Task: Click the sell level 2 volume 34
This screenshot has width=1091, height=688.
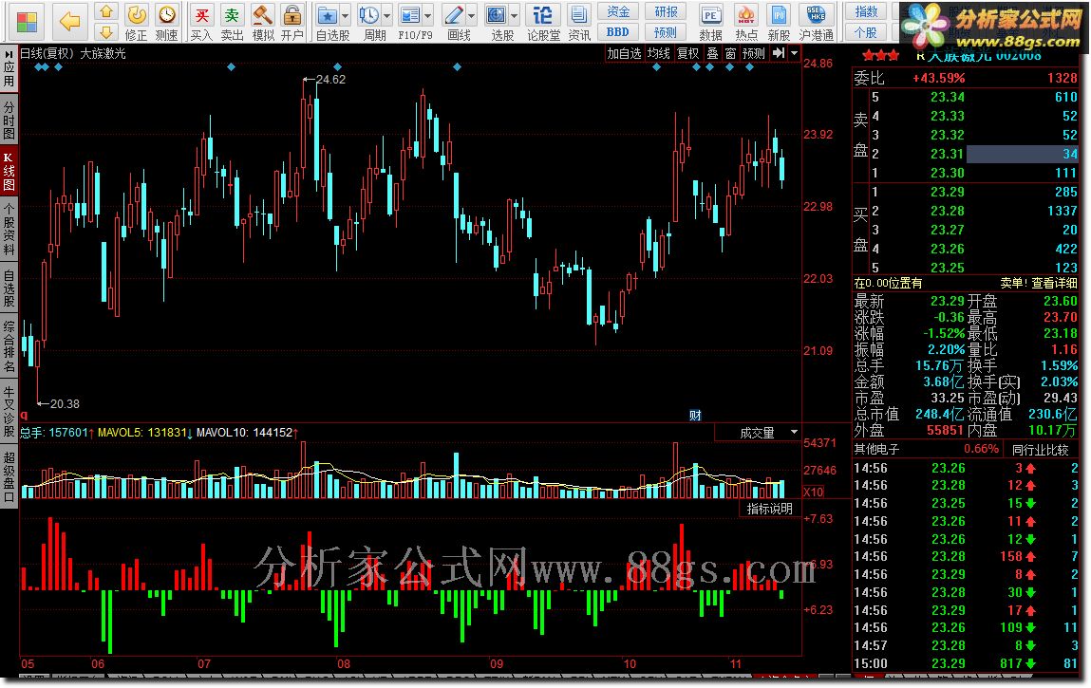Action: point(1070,154)
